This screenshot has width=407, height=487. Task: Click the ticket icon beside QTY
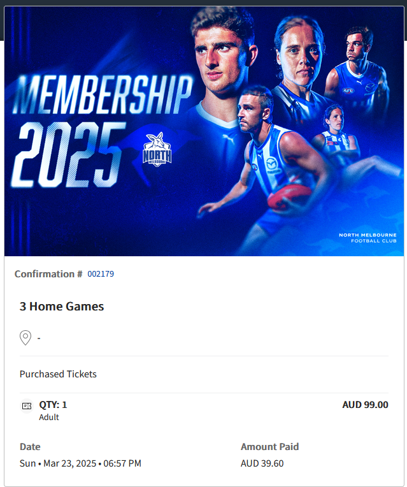[27, 405]
